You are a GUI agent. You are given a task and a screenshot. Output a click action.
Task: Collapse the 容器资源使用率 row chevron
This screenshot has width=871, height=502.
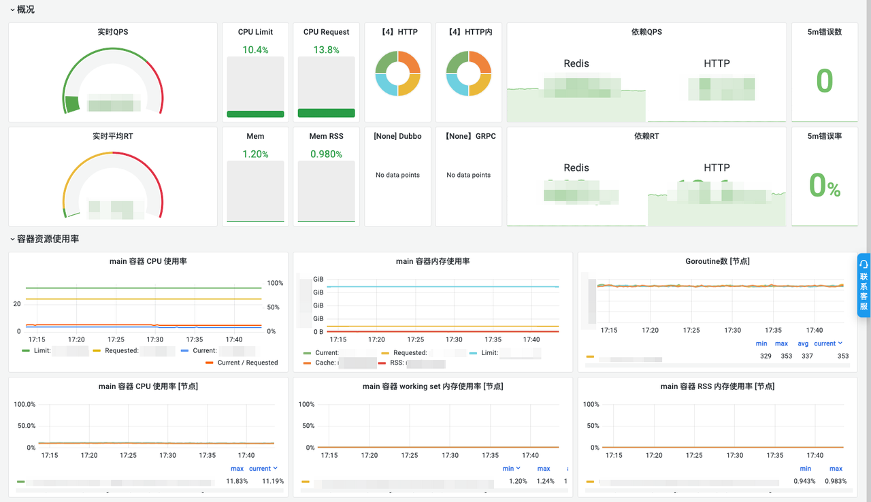pyautogui.click(x=12, y=239)
